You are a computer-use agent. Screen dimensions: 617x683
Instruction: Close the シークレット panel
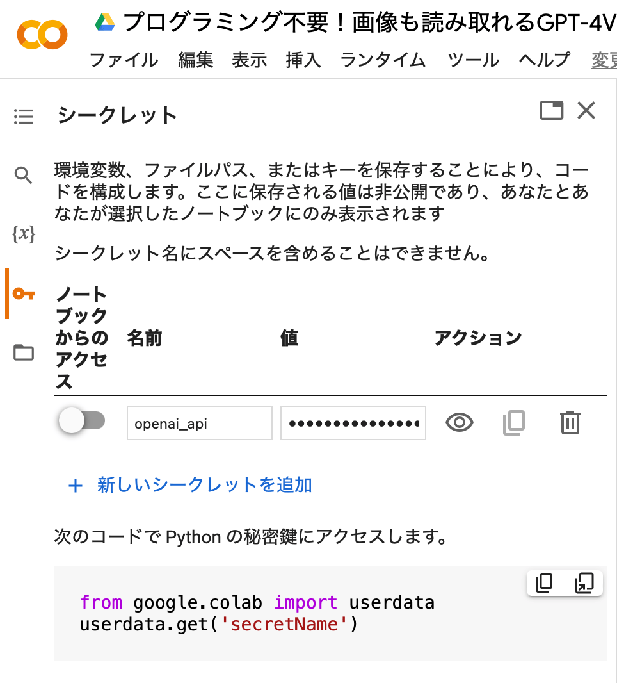[586, 111]
